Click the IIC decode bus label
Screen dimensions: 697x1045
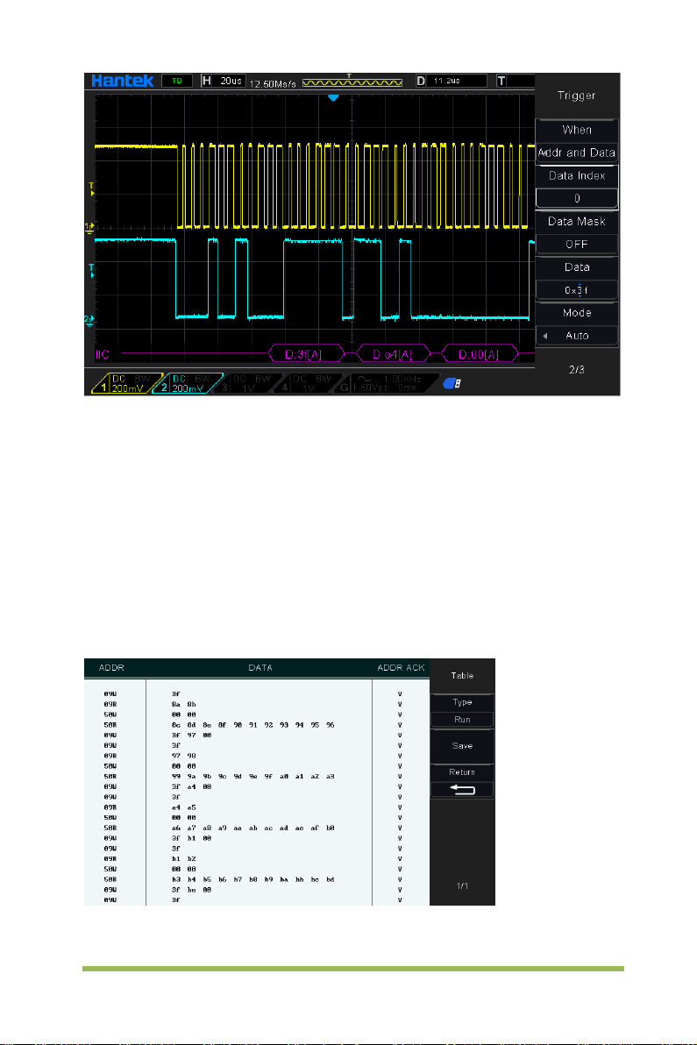pyautogui.click(x=103, y=354)
